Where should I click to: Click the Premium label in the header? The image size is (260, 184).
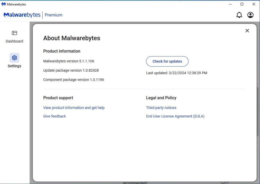click(x=53, y=15)
